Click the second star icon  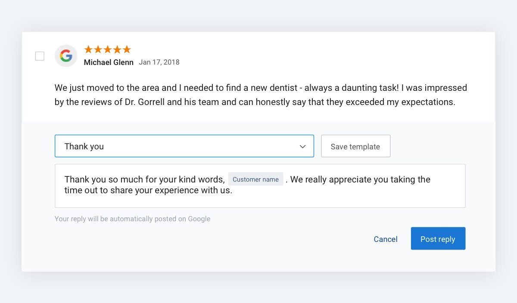(97, 49)
